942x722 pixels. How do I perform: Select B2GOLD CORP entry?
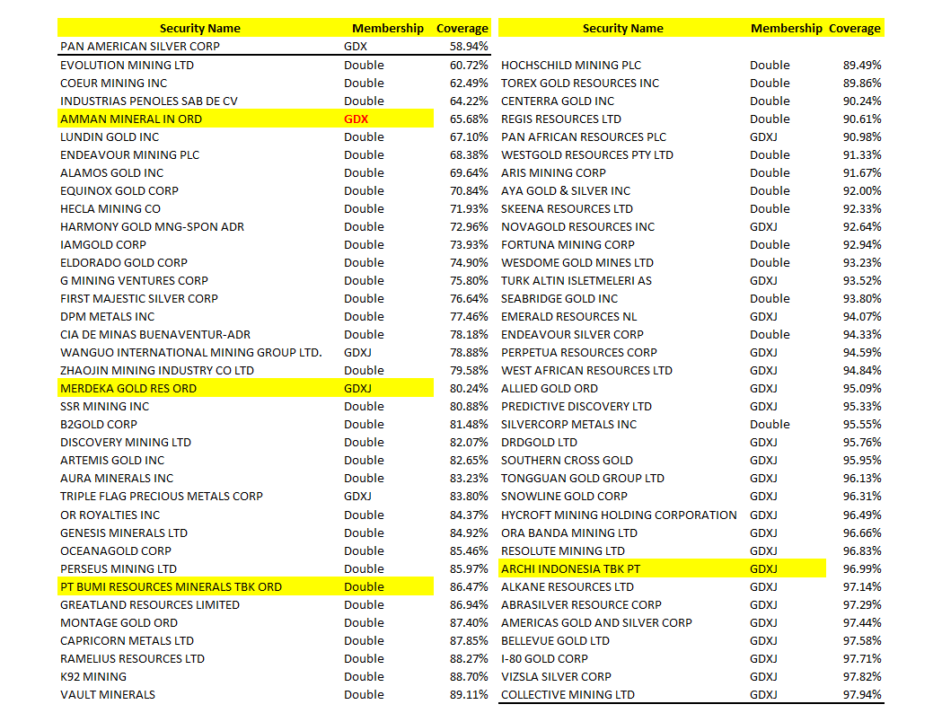tap(99, 425)
